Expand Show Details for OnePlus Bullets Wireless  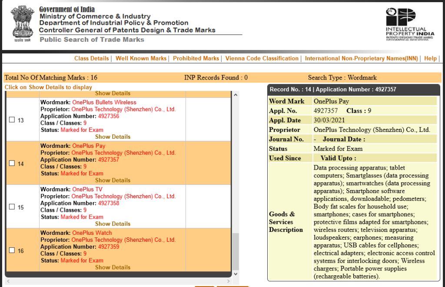113,137
